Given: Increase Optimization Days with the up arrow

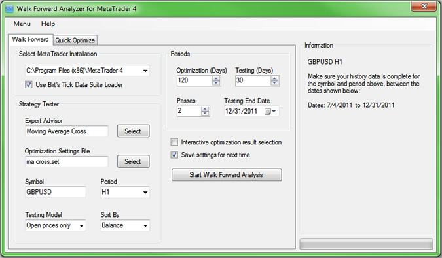Looking at the screenshot, I should click(x=216, y=78).
